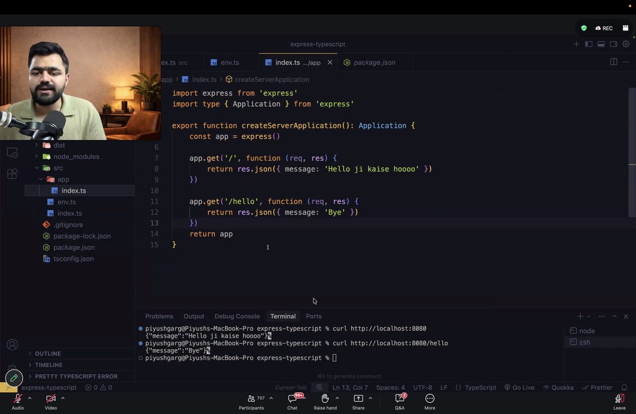The image size is (636, 414).
Task: Maximize the terminal panel size
Action: (615, 316)
